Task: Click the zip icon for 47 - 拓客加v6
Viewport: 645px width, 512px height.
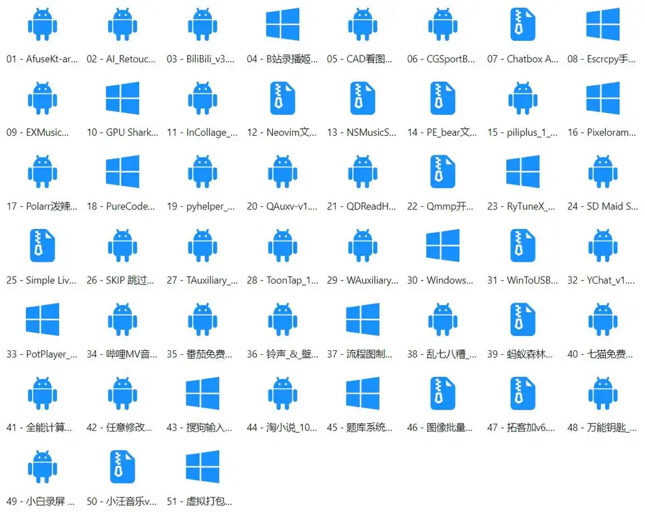Action: [523, 393]
